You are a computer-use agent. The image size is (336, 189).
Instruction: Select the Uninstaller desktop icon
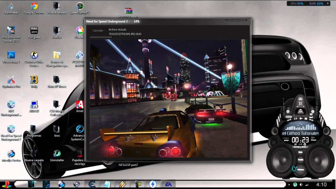pos(57,156)
